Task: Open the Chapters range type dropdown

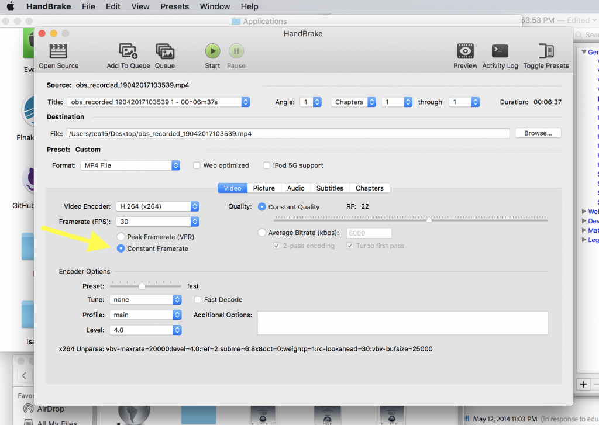Action: (353, 102)
